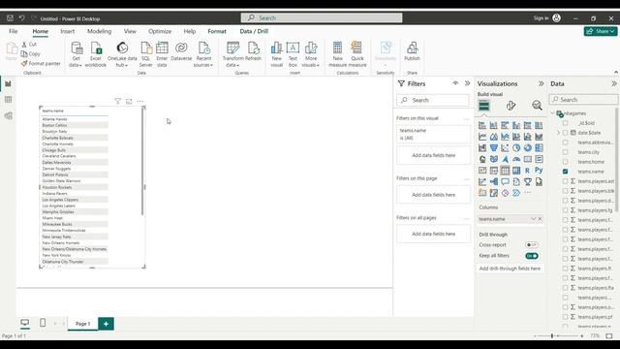Image resolution: width=620 pixels, height=349 pixels.
Task: Publish the report
Action: [412, 51]
